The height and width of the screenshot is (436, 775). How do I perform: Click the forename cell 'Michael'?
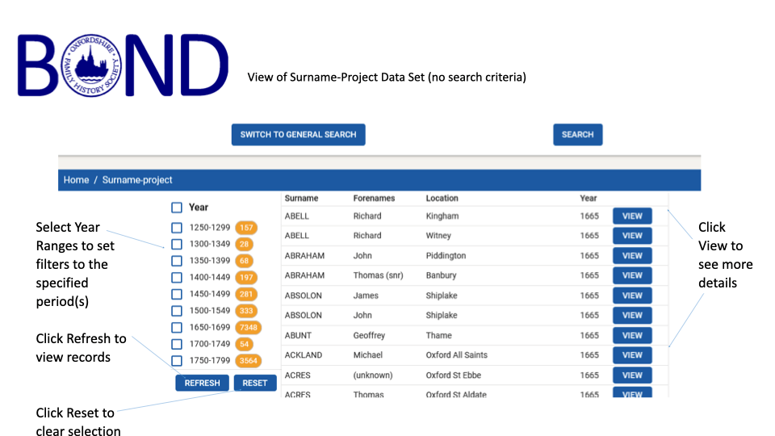click(367, 355)
